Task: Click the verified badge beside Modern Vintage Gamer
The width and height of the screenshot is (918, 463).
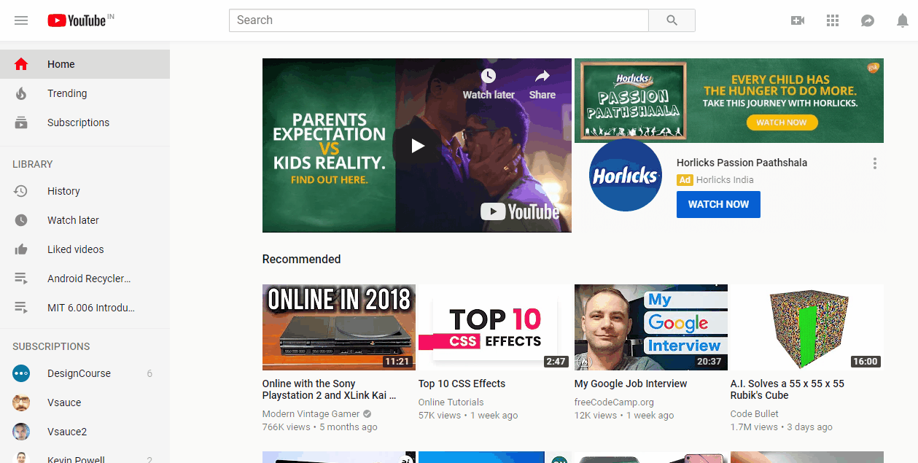Action: tap(367, 413)
